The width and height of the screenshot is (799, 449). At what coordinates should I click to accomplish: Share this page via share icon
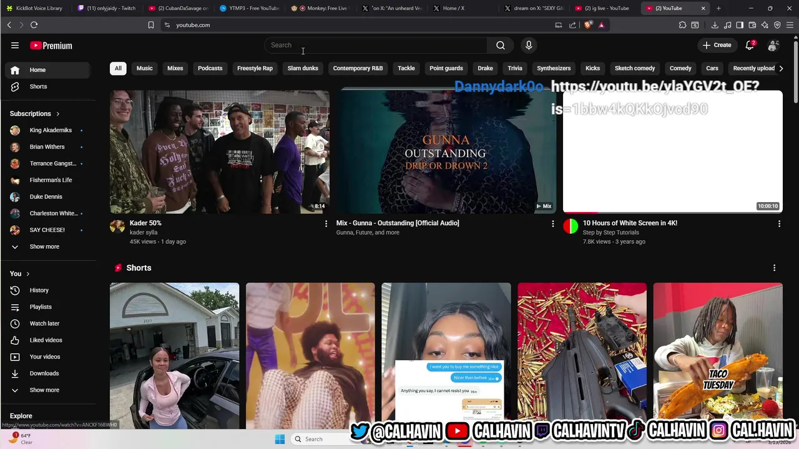pyautogui.click(x=572, y=25)
